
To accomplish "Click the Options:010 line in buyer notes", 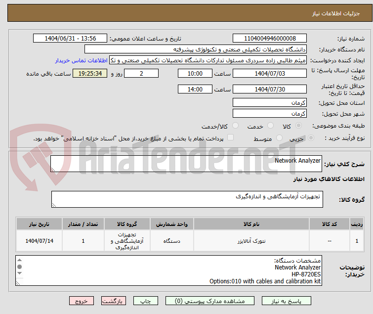I will pos(265,281).
